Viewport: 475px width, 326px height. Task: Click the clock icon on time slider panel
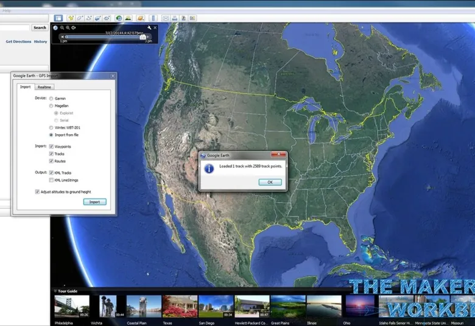click(x=55, y=27)
